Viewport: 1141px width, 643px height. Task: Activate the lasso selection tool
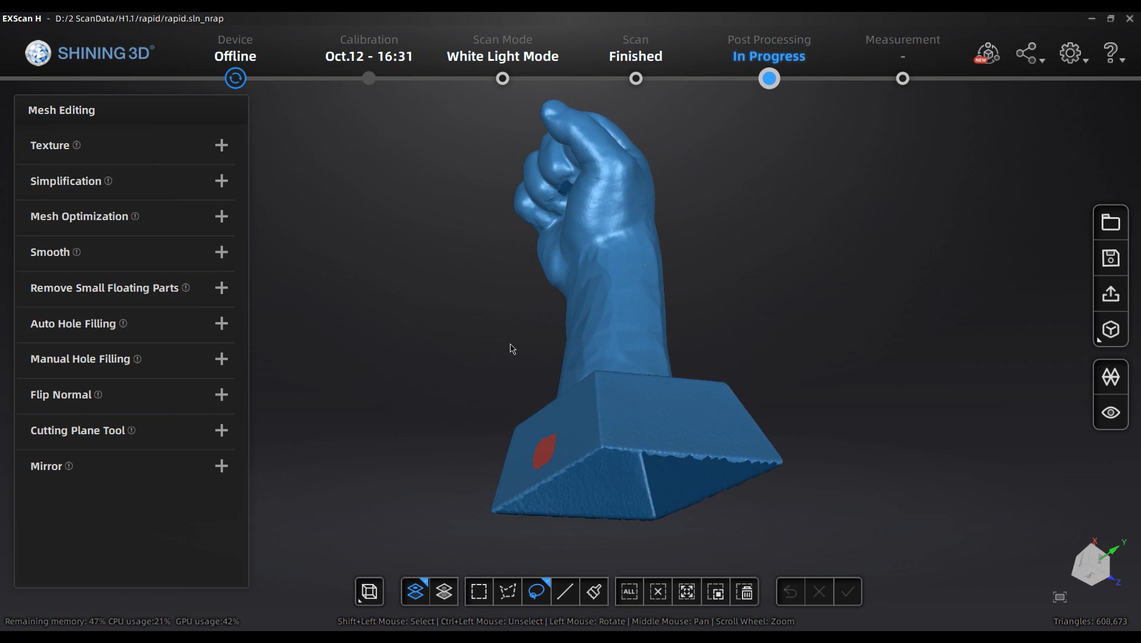click(536, 591)
